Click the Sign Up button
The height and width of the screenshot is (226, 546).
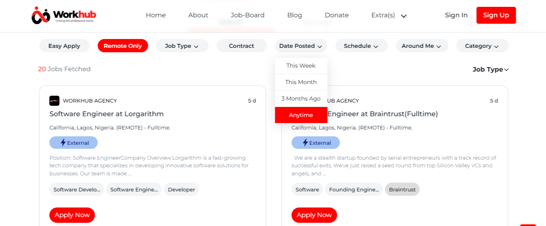click(496, 15)
